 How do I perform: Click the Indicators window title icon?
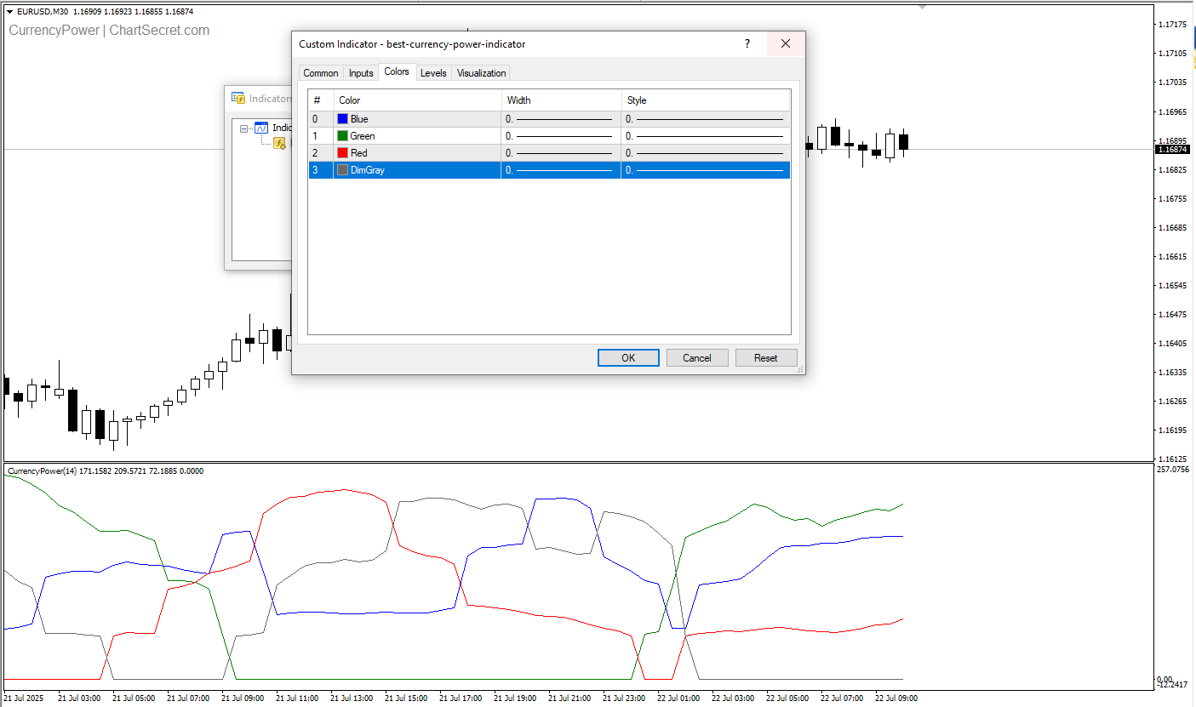click(238, 99)
